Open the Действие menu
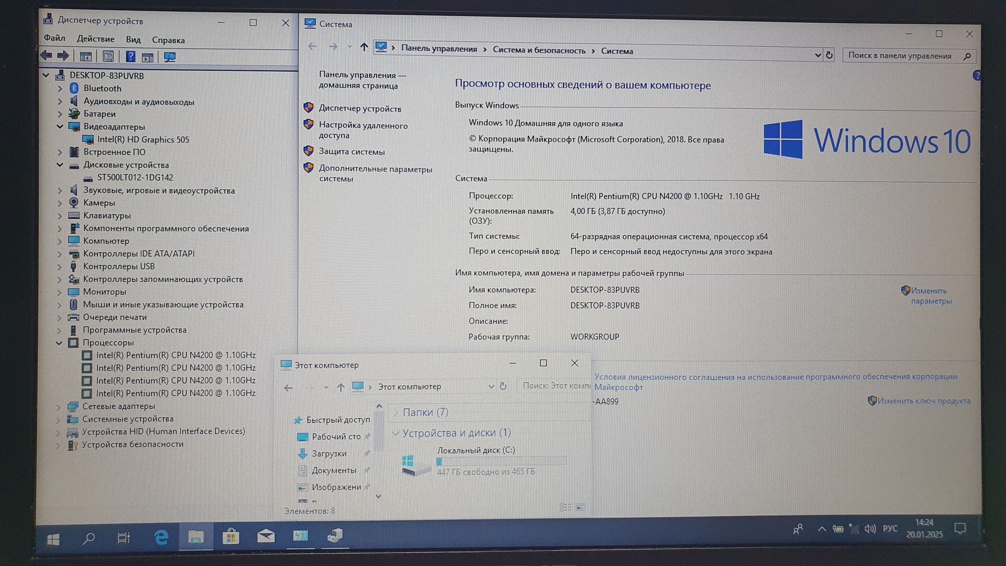This screenshot has width=1006, height=566. pyautogui.click(x=95, y=39)
